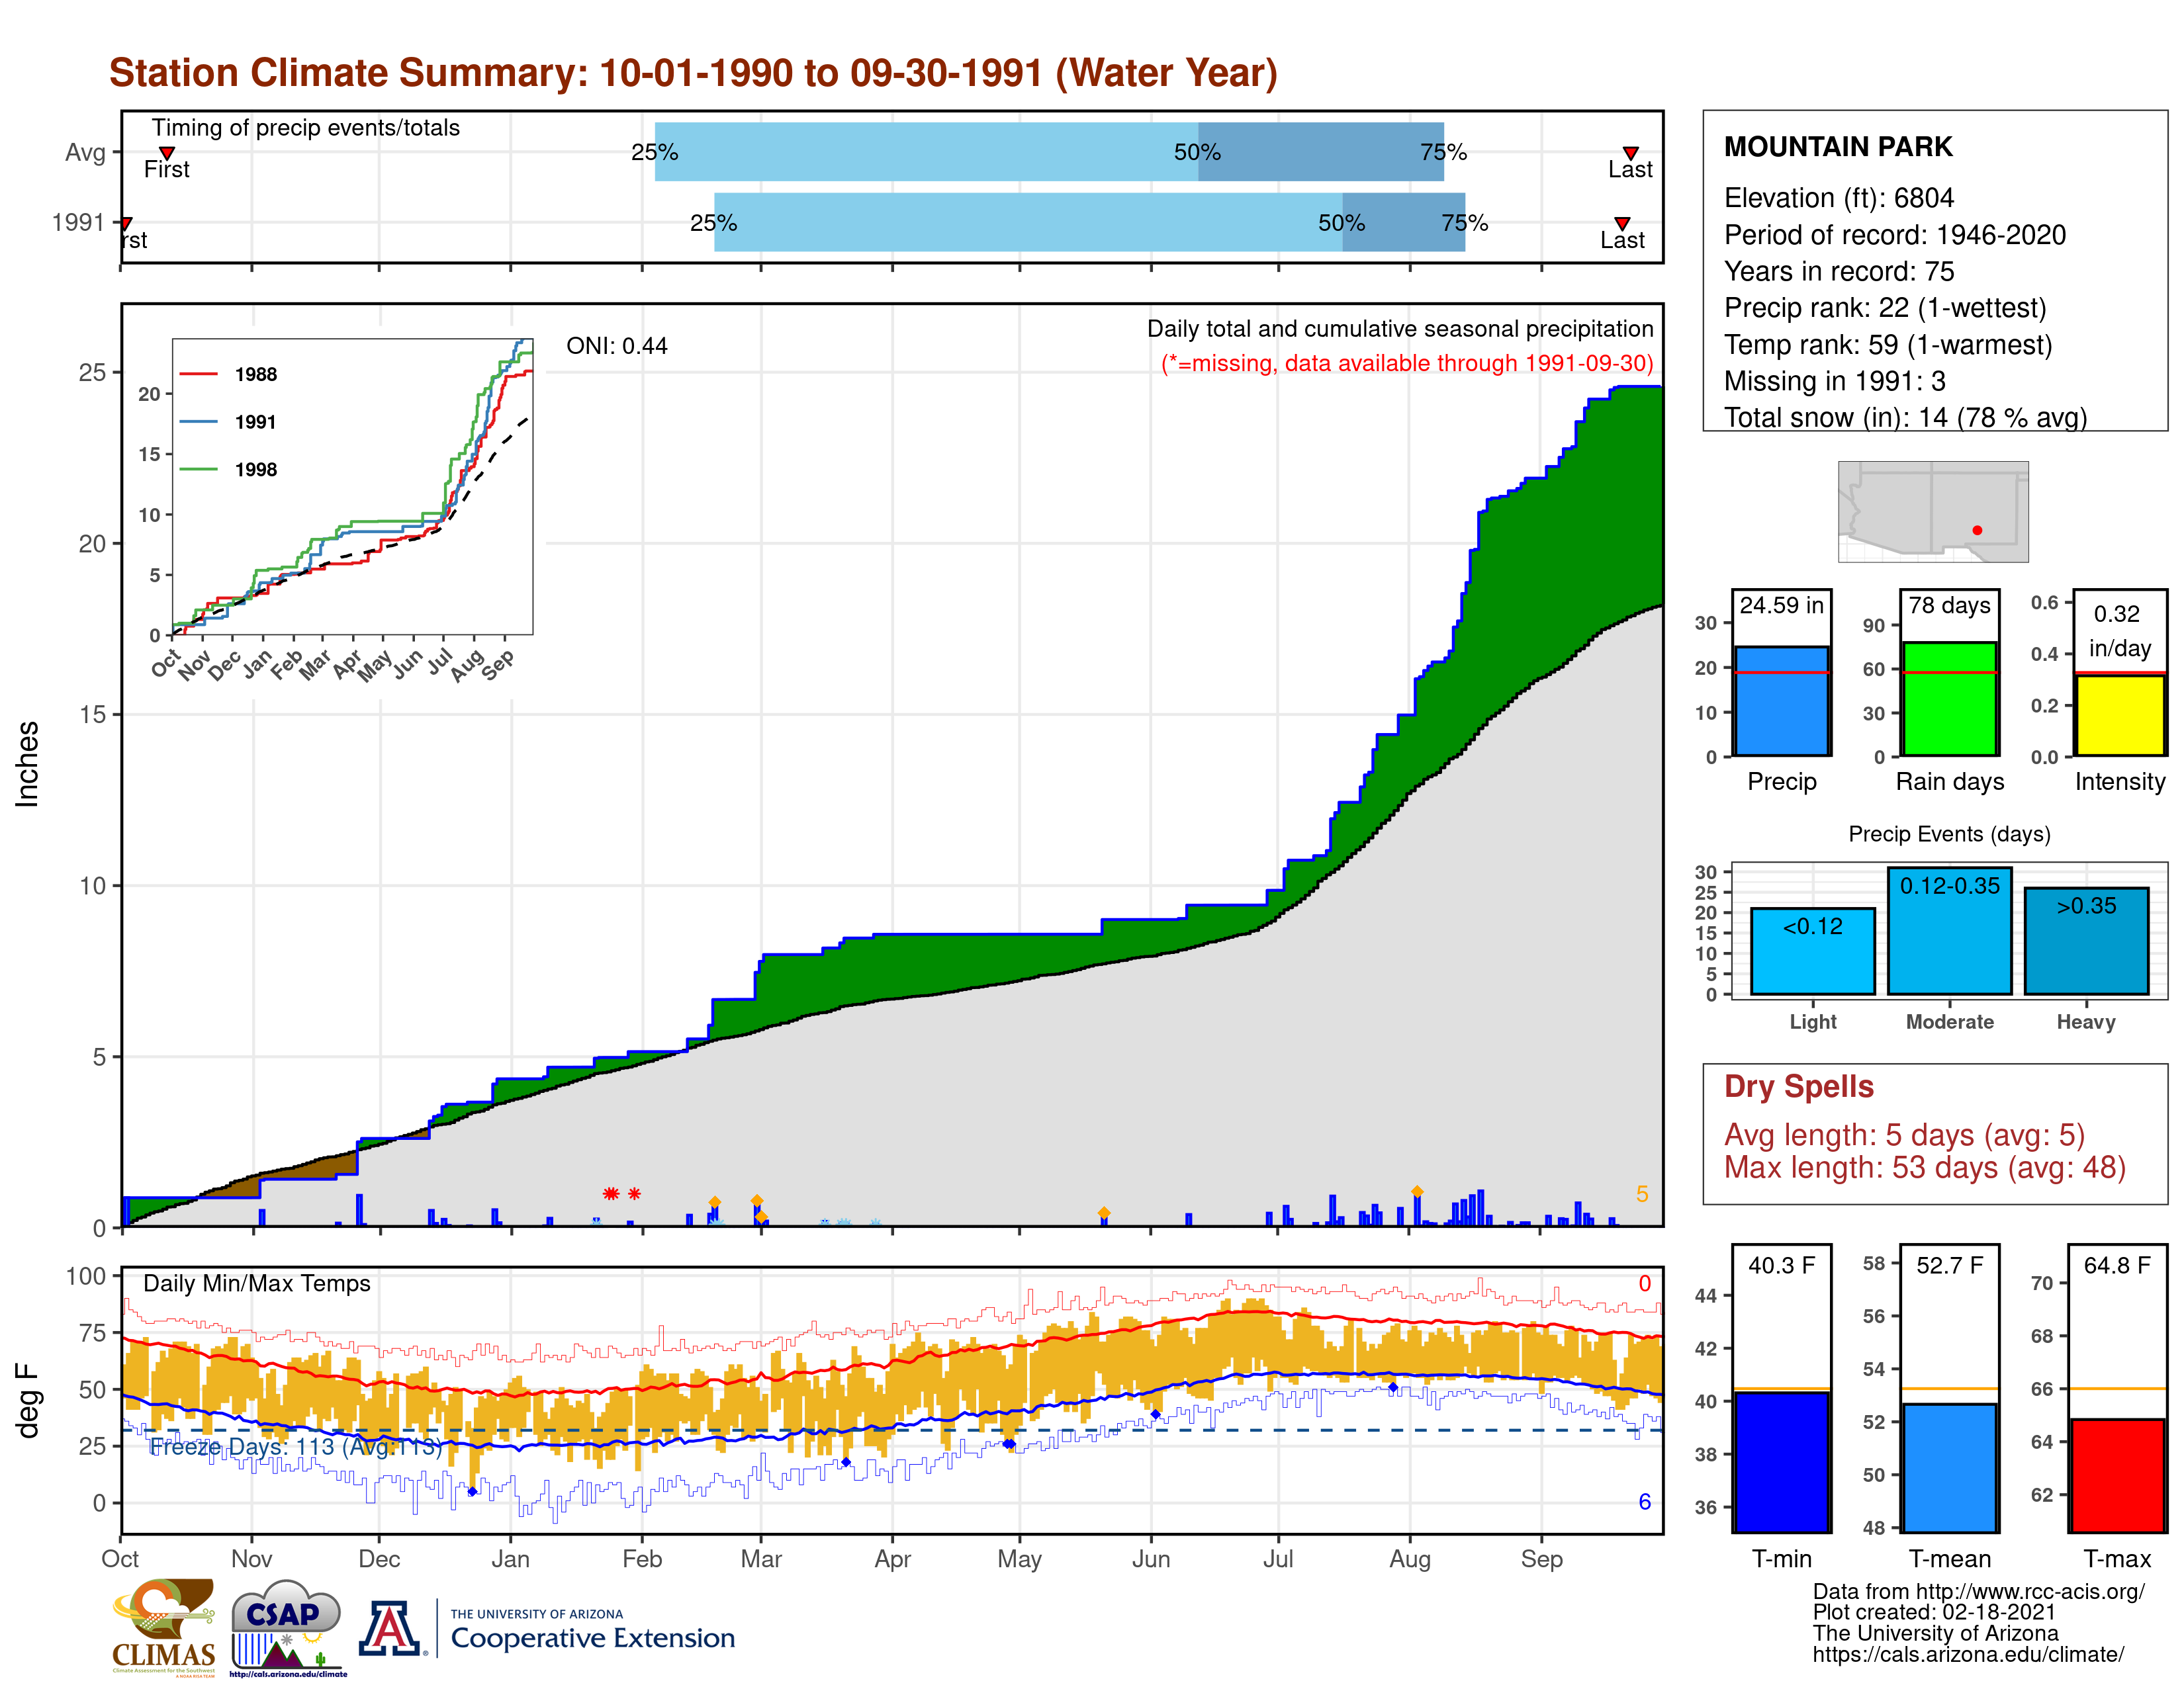Click the red T-max bar
Image resolution: width=2184 pixels, height=1687 pixels.
pyautogui.click(x=2118, y=1475)
